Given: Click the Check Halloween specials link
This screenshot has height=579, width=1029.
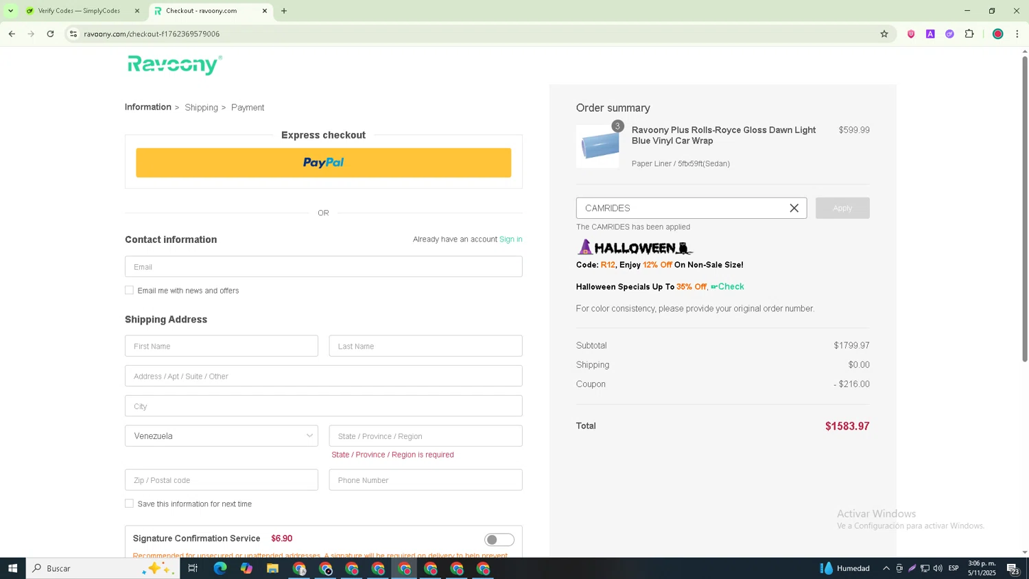Looking at the screenshot, I should (727, 287).
